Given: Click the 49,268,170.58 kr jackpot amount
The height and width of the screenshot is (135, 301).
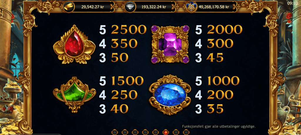Looking at the screenshot, I should coord(214,7).
